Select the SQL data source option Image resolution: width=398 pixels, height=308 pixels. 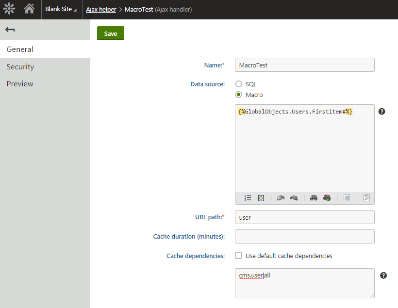239,84
